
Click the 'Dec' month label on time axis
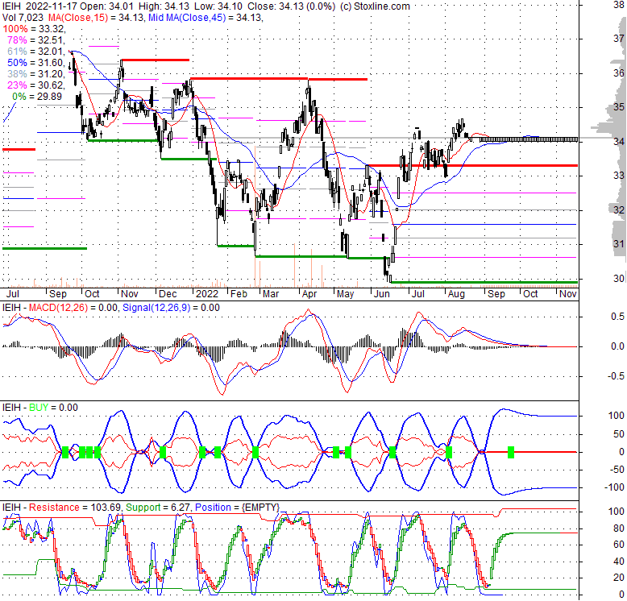(168, 294)
